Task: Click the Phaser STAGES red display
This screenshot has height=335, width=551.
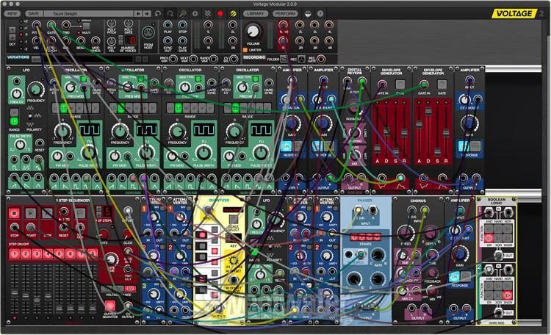Action: coord(365,237)
